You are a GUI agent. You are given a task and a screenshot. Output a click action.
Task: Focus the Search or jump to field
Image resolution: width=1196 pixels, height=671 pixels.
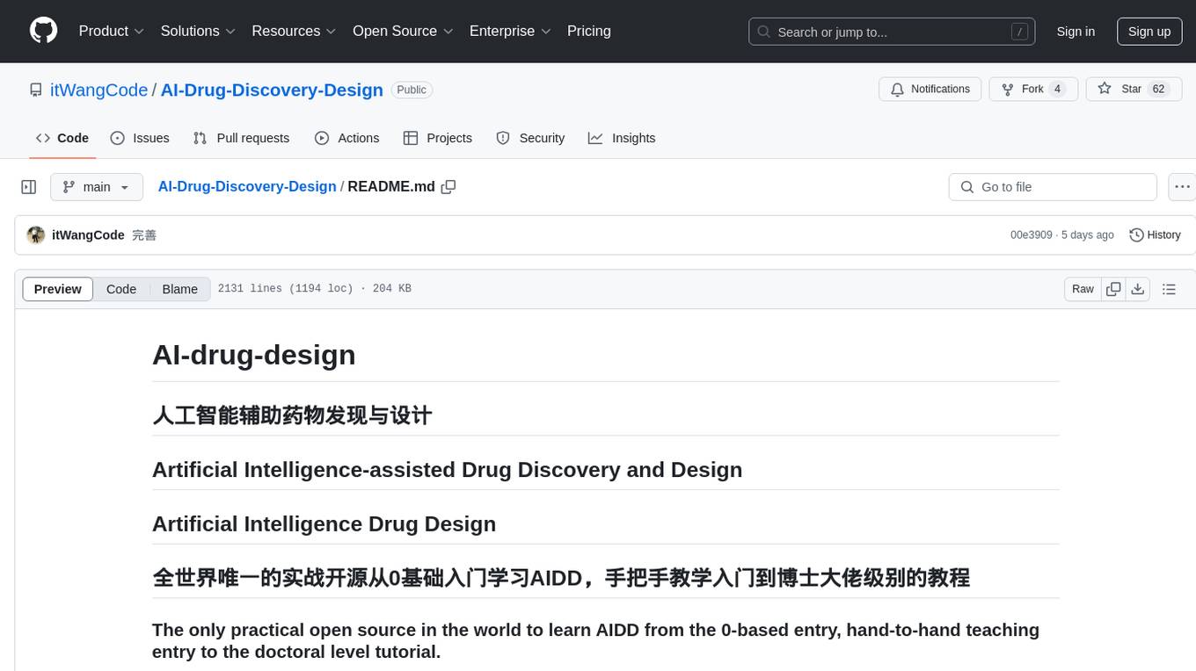pyautogui.click(x=891, y=32)
